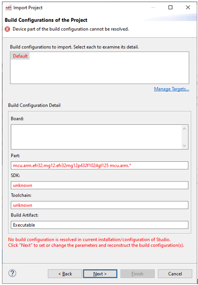
Task: Click the SDK field showing unknown
Action: pyautogui.click(x=100, y=185)
